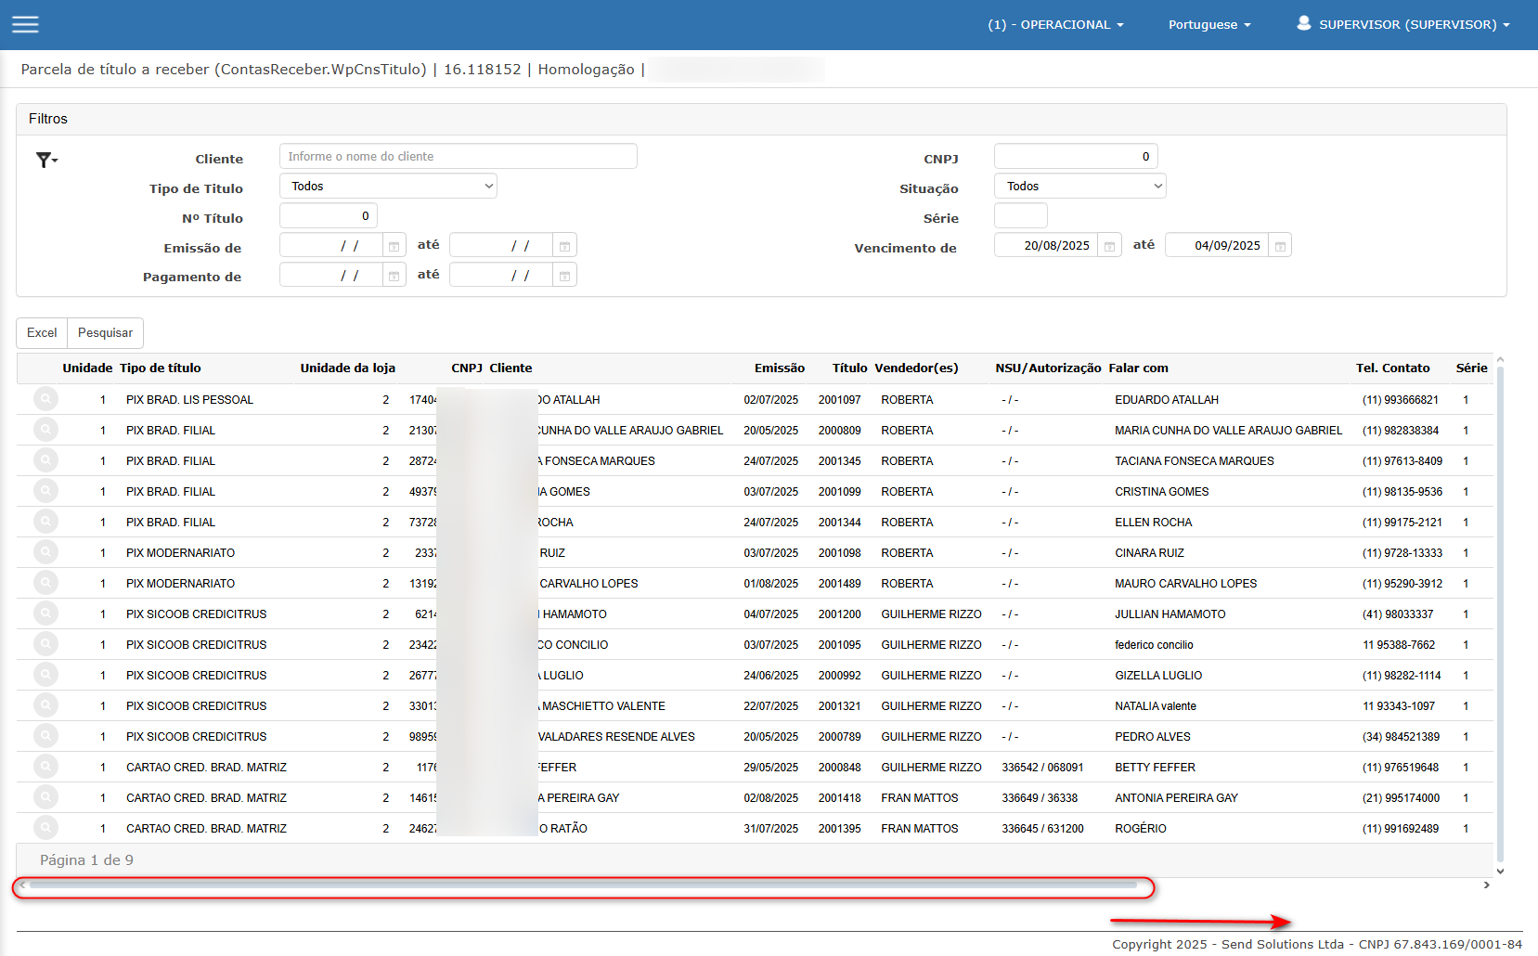Select title number 2001097 cell
The width and height of the screenshot is (1538, 956).
[839, 400]
